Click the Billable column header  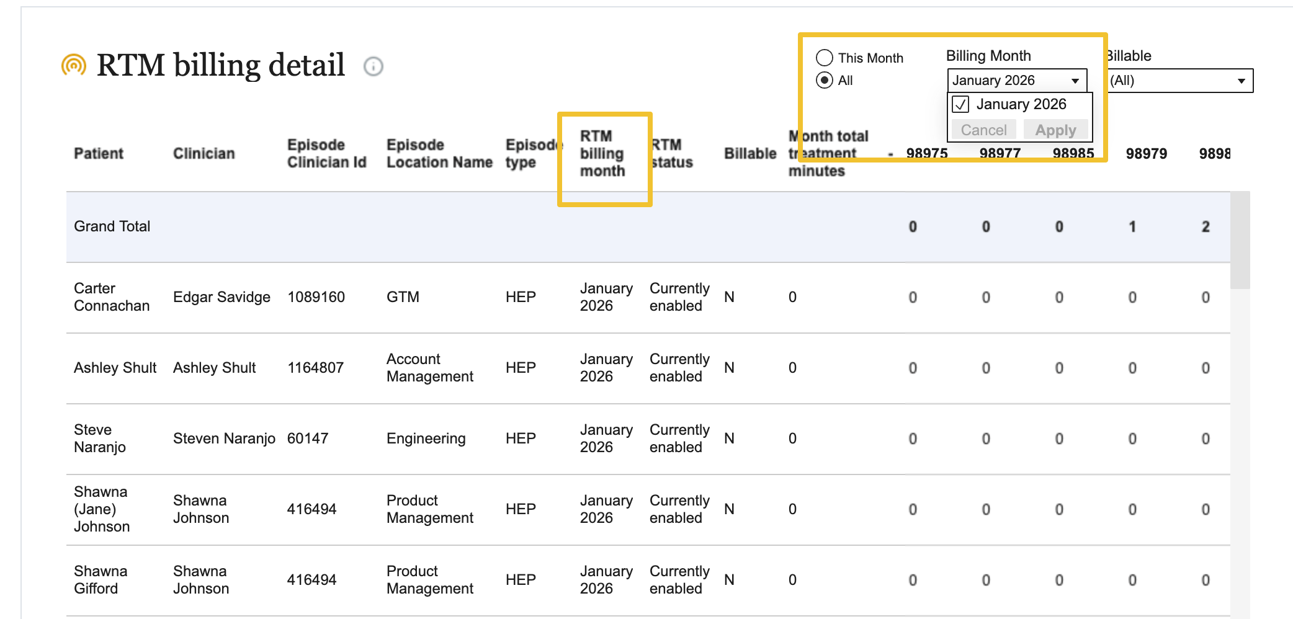click(x=750, y=153)
